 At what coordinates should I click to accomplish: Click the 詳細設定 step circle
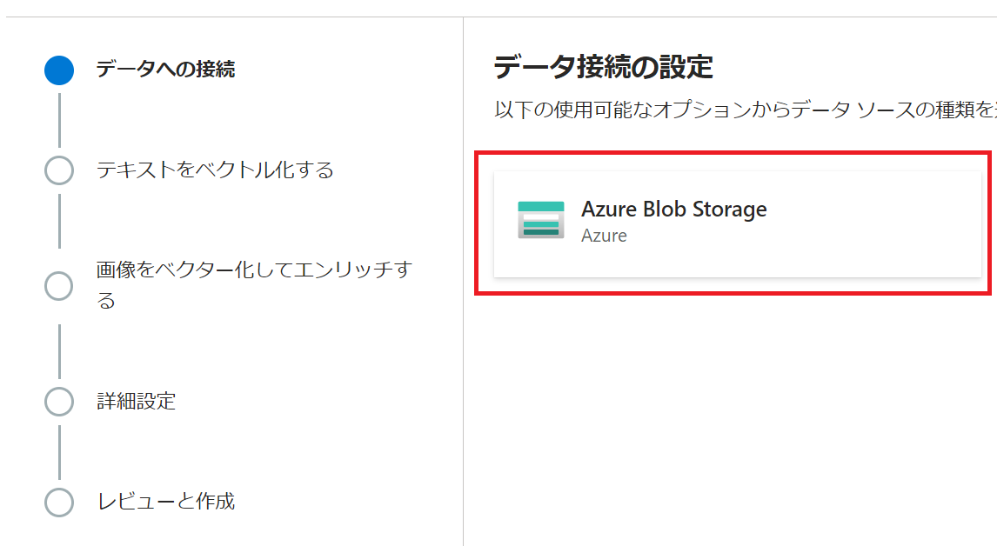[59, 402]
